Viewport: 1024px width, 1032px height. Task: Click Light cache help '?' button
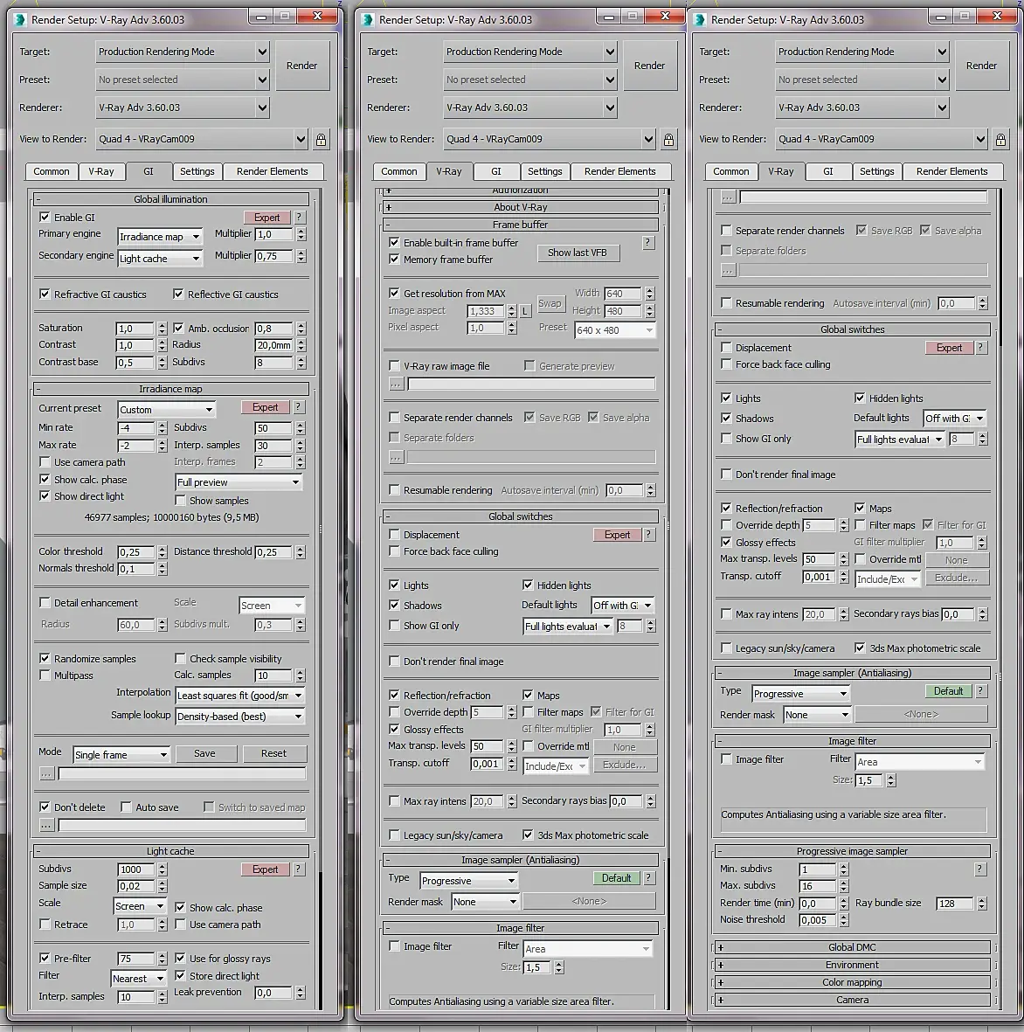(x=298, y=869)
